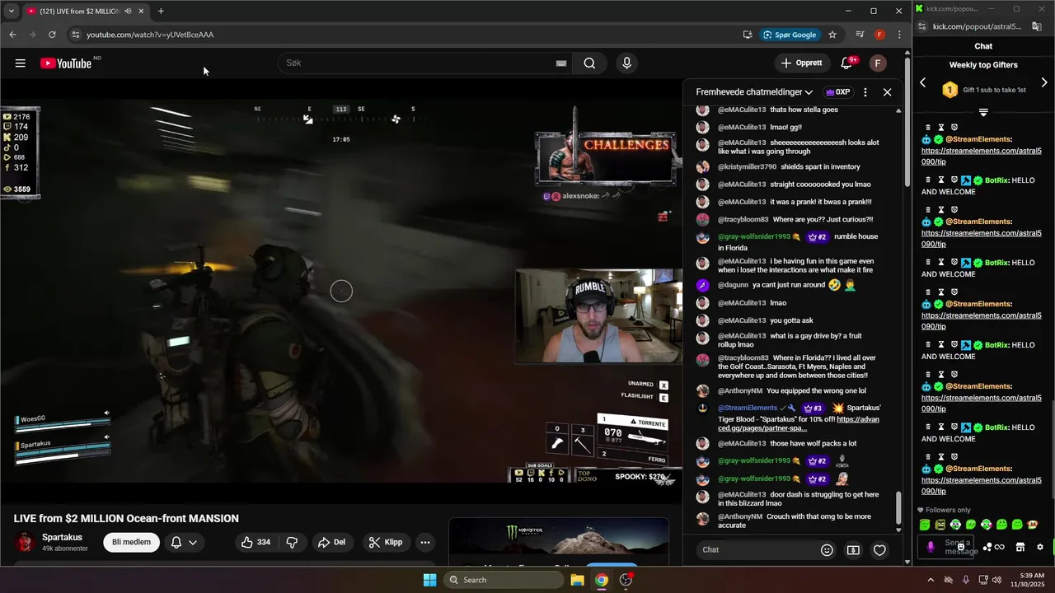The width and height of the screenshot is (1055, 593).
Task: Go back in Chrome
Action: 12,35
